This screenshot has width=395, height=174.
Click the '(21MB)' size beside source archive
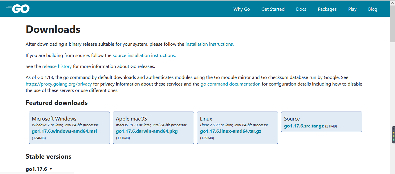tap(331, 126)
